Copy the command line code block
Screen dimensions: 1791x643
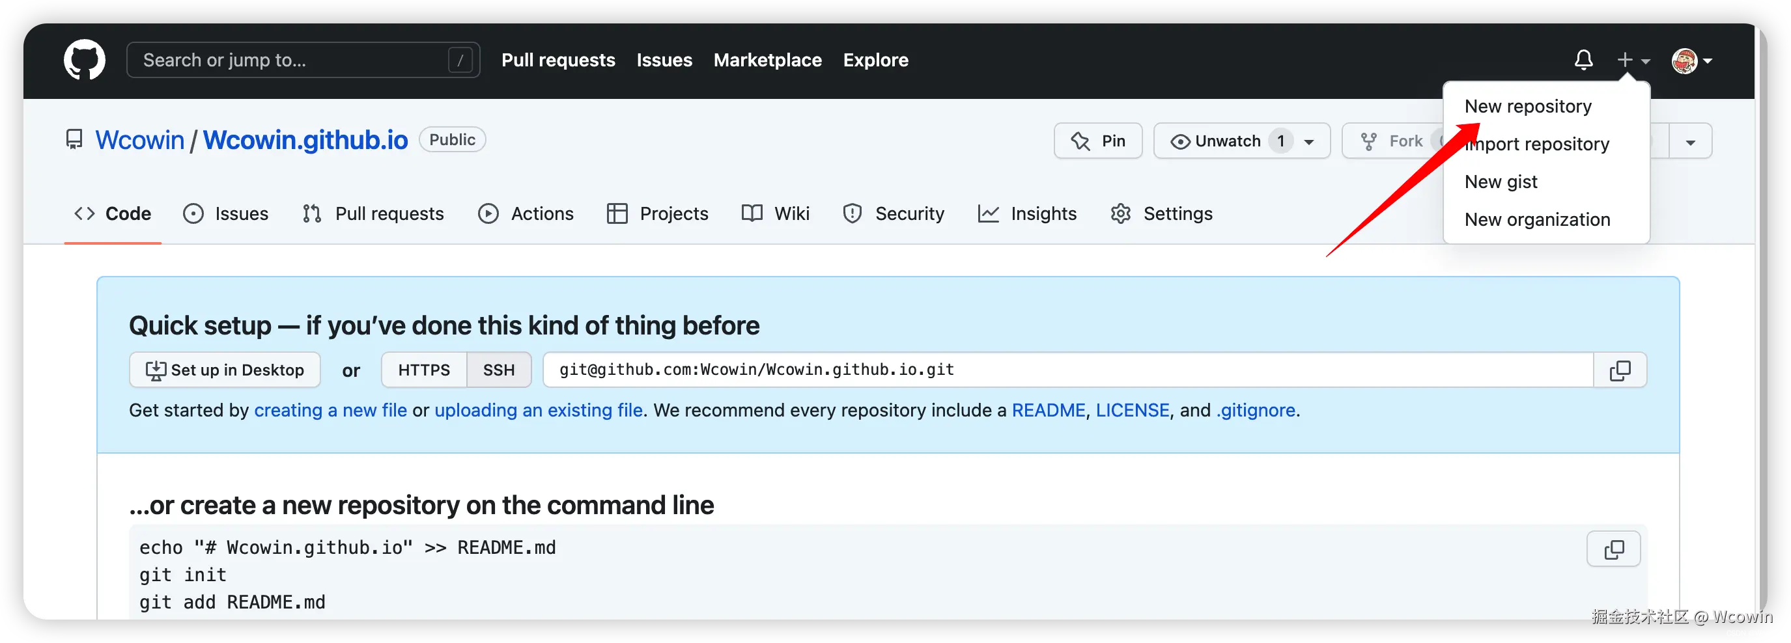(x=1613, y=549)
